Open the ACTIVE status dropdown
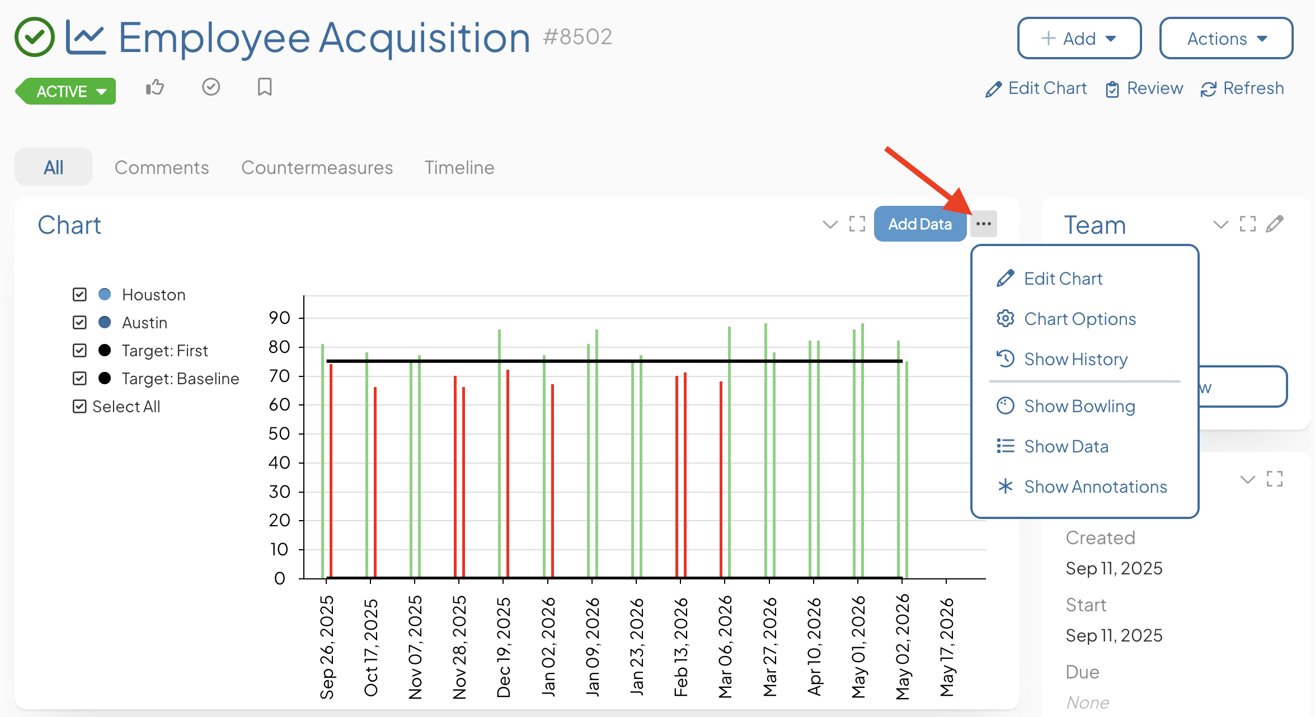1315x717 pixels. pos(66,91)
